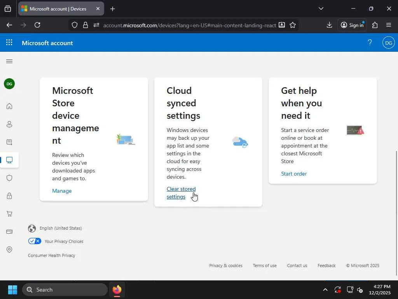This screenshot has height=299, width=398.
Task: Open a new browser tab
Action: (112, 9)
